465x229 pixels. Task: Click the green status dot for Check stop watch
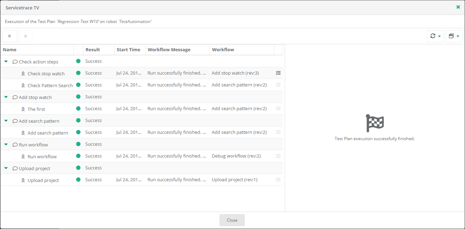pos(78,73)
